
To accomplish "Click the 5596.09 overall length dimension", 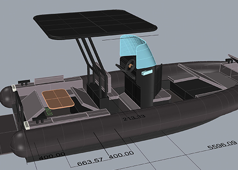I will pos(223,146).
